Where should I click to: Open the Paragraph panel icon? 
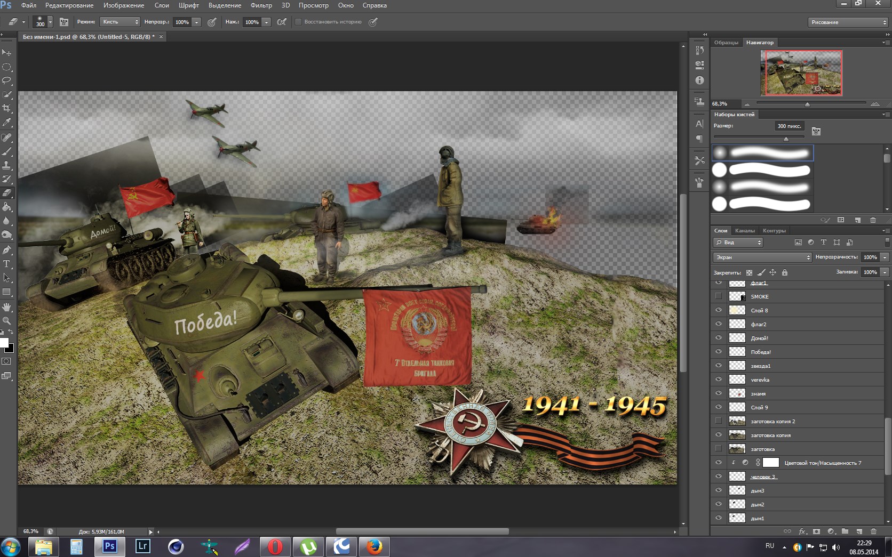[x=699, y=139]
